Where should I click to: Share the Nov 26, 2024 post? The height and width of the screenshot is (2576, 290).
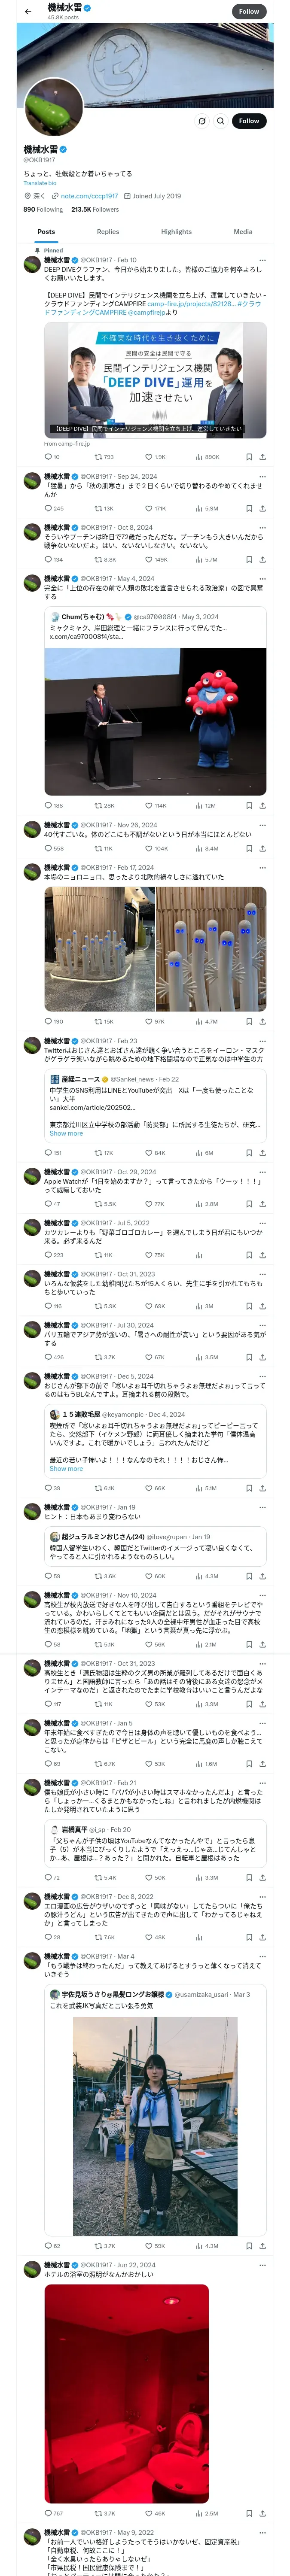coord(262,848)
